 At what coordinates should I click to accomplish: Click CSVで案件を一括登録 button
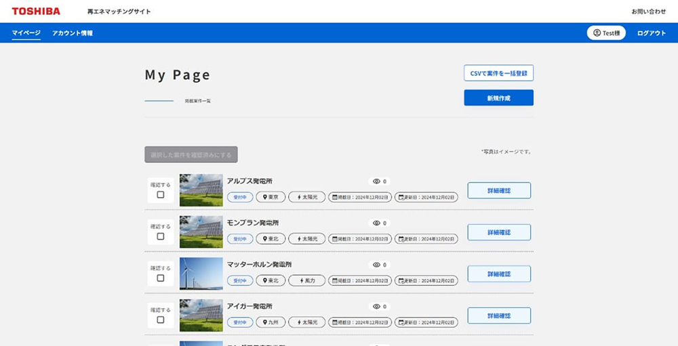point(498,73)
